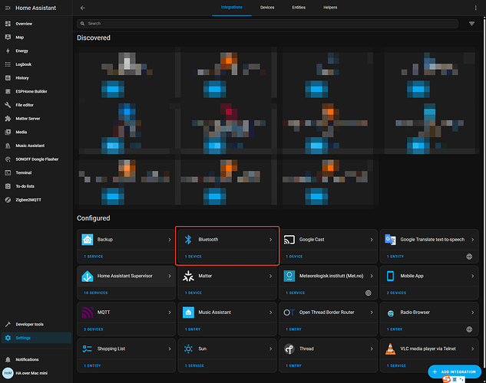
Task: Click the Bluetooth integration icon
Action: point(188,240)
